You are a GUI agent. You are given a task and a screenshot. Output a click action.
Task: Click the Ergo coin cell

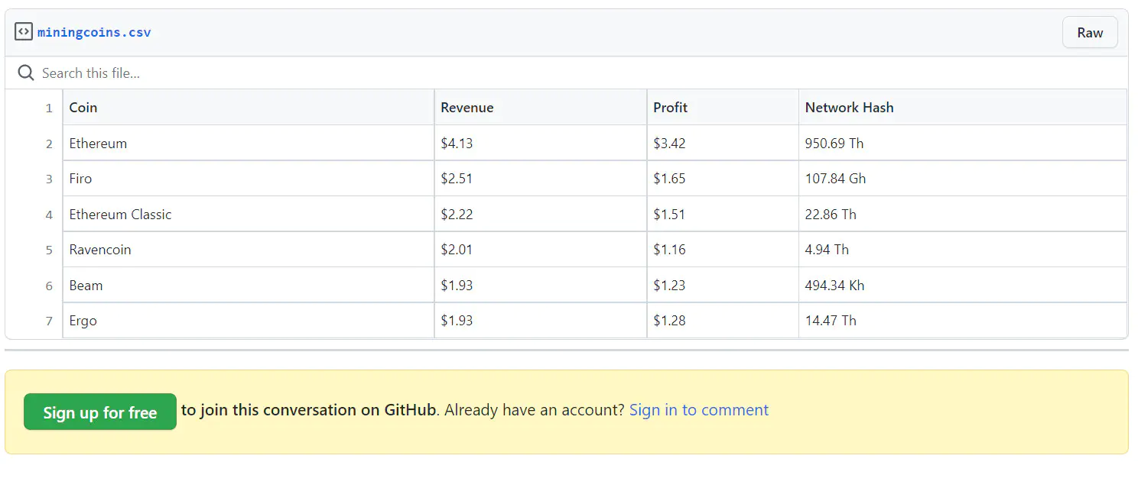click(x=249, y=321)
